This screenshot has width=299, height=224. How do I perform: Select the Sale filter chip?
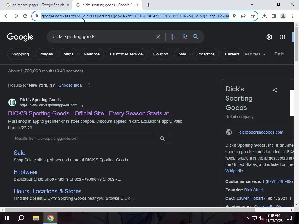click(182, 54)
